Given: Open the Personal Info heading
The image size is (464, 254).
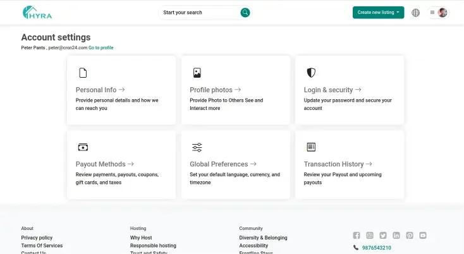Looking at the screenshot, I should click(x=96, y=90).
